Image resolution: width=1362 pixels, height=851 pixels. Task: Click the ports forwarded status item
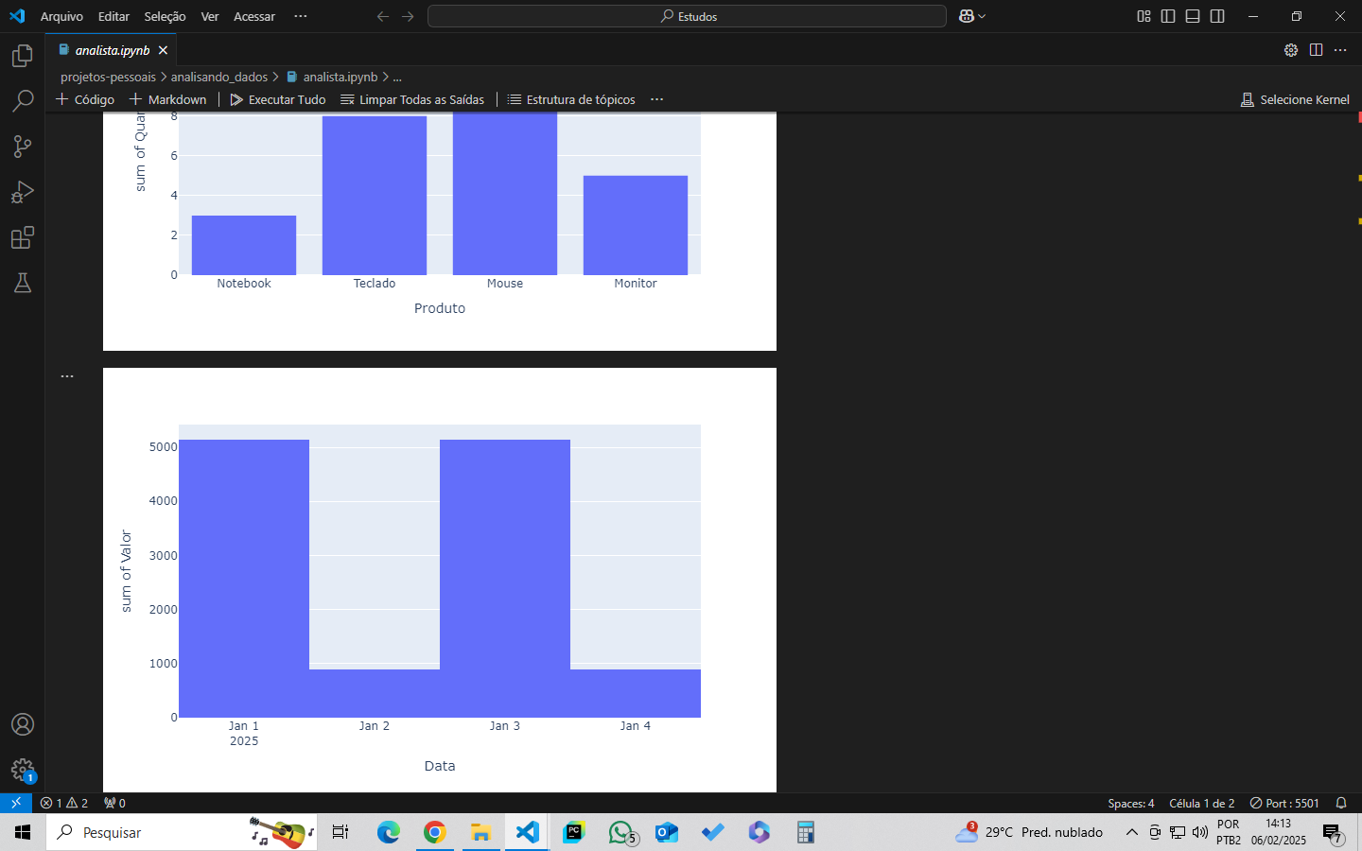point(114,803)
